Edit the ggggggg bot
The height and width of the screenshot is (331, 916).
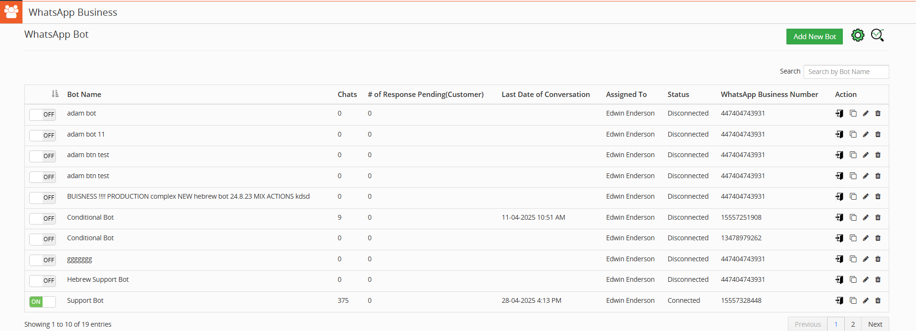[865, 259]
